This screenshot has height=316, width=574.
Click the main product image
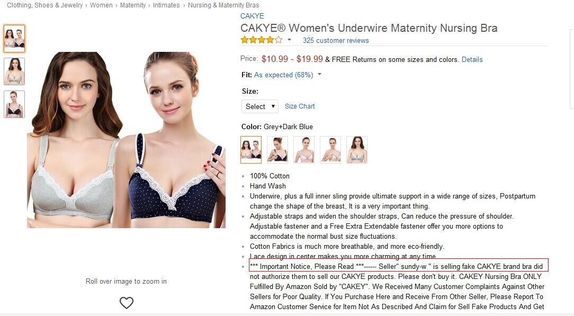point(127,140)
